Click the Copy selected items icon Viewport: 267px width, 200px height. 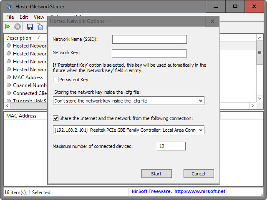(40, 27)
